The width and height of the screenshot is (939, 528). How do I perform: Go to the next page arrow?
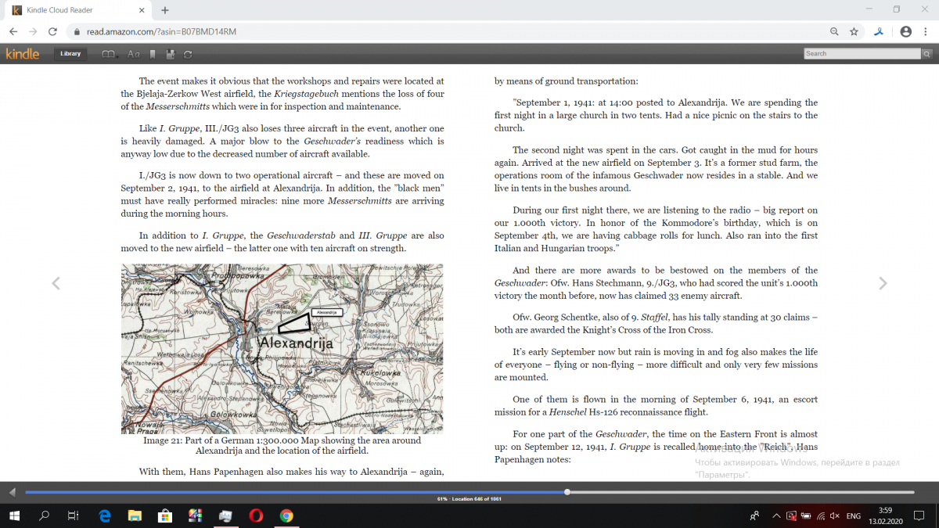click(x=883, y=283)
